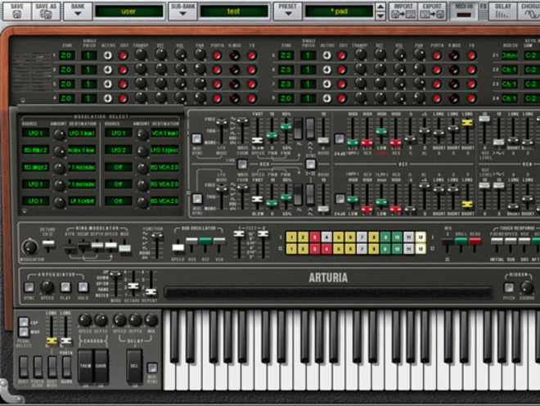
Task: Click the EG filtr 2 modulation source
Action: (x=35, y=151)
